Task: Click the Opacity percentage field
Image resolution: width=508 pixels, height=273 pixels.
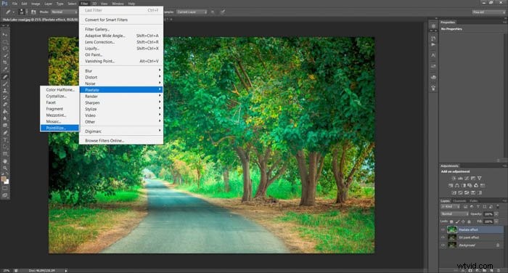Action: [488, 214]
